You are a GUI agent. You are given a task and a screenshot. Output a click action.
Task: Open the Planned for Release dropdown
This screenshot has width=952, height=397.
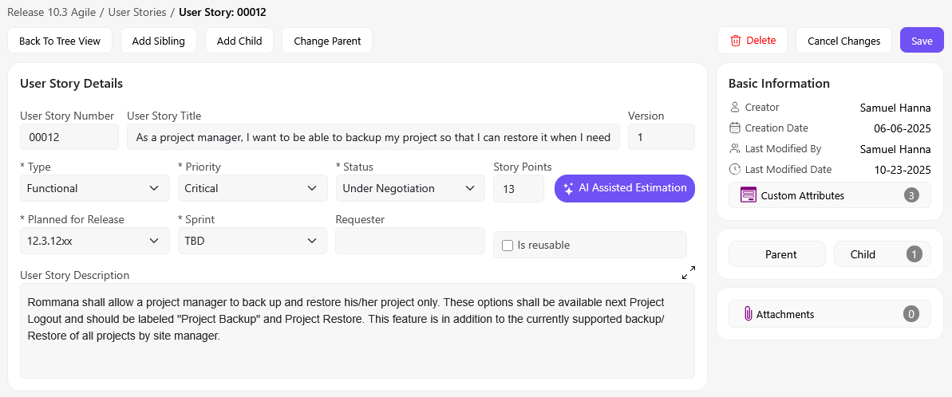(94, 241)
